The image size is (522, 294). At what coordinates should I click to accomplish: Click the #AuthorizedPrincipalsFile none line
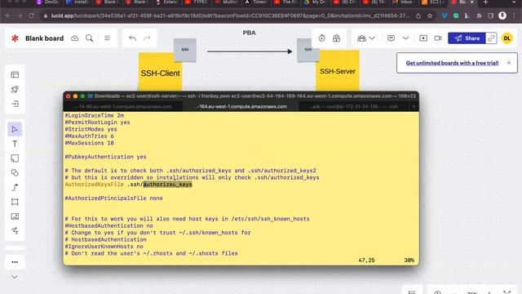[114, 198]
